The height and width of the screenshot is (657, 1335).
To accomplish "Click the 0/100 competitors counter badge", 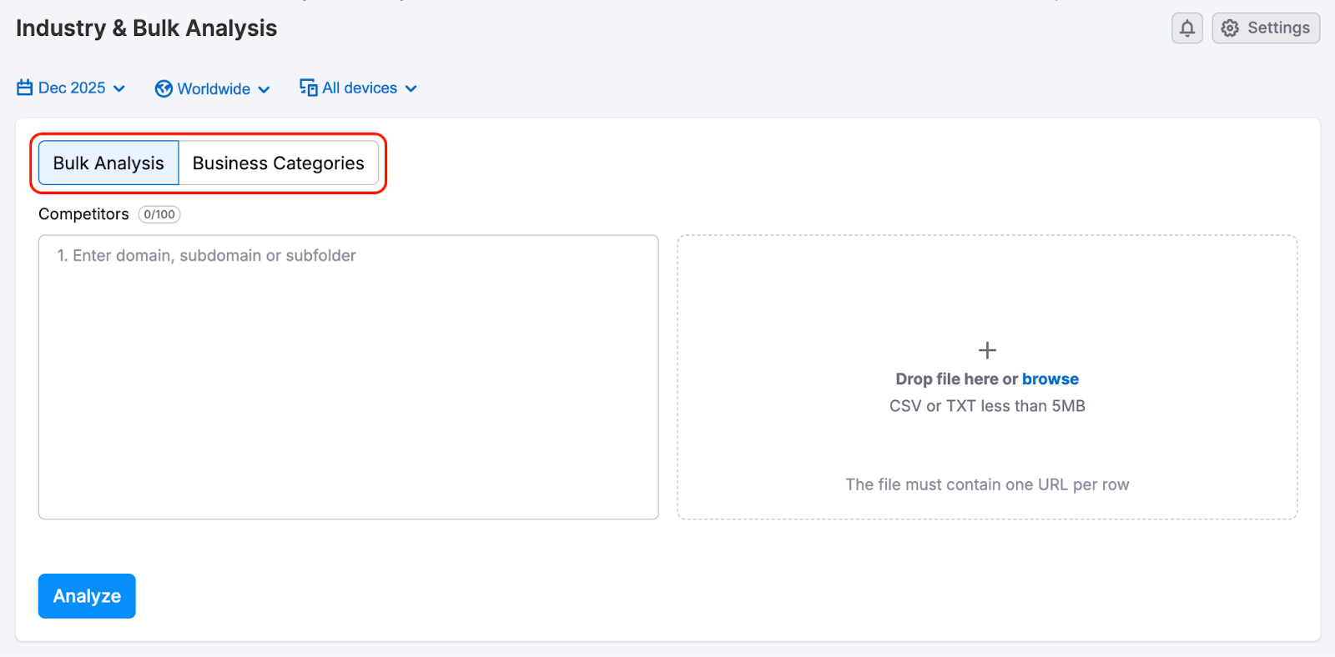I will pyautogui.click(x=159, y=214).
